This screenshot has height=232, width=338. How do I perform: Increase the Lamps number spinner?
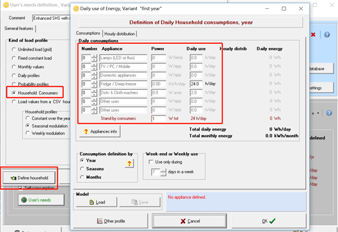(x=94, y=56)
